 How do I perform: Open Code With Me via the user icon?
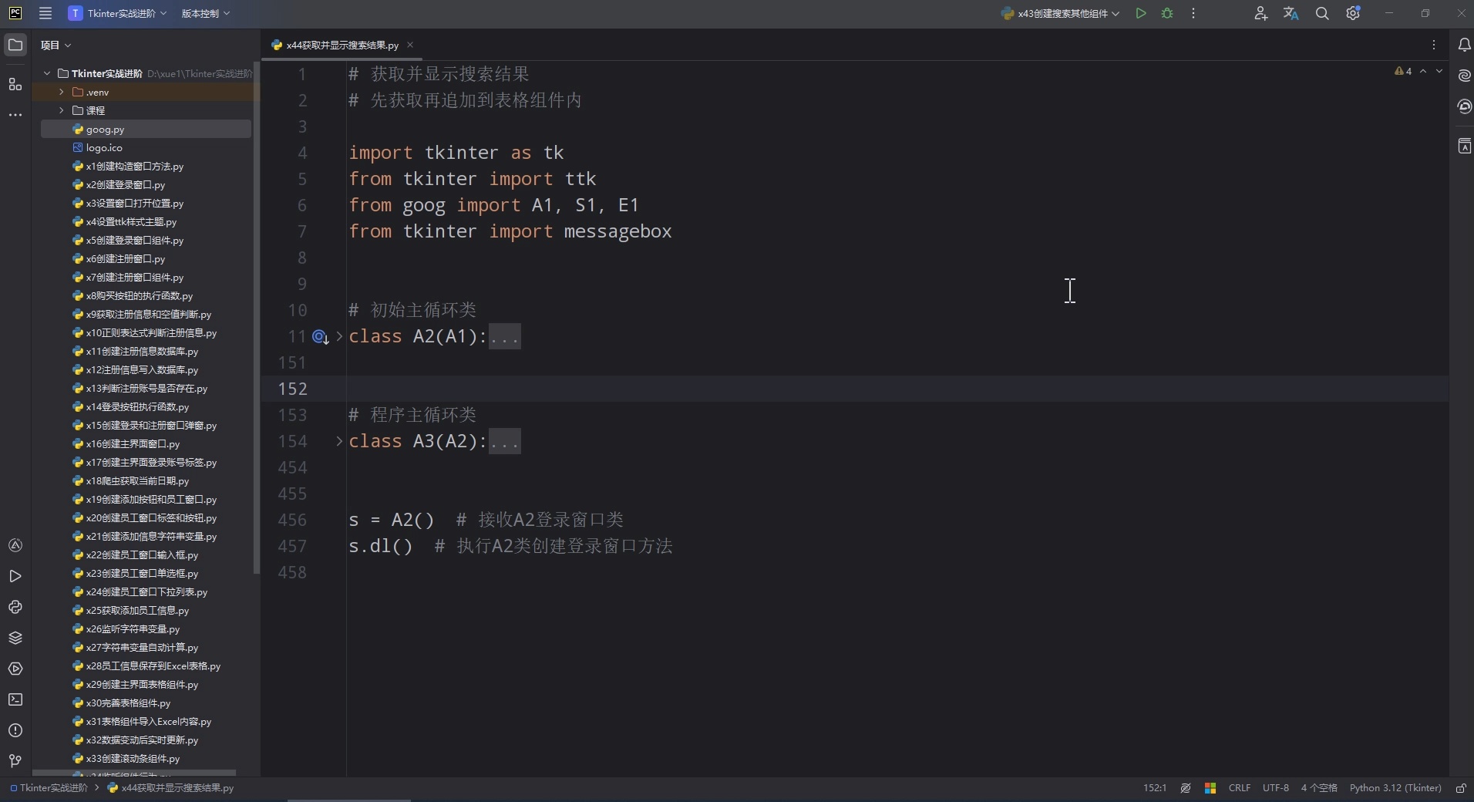[1261, 13]
